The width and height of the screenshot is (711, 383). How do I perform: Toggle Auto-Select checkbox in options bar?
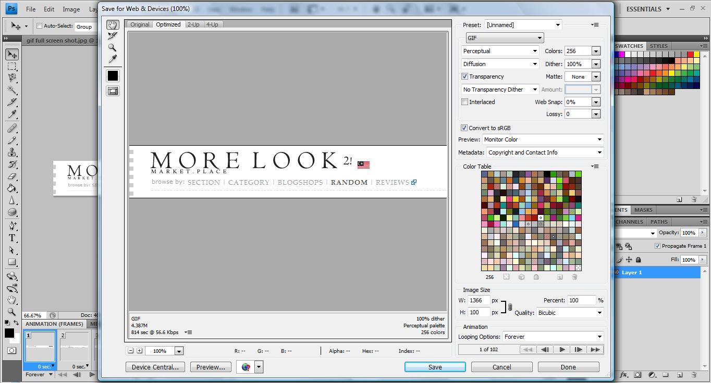click(39, 26)
